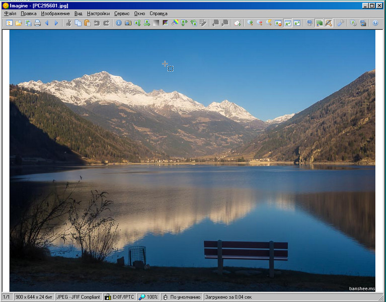Open the Справка menu

click(159, 14)
